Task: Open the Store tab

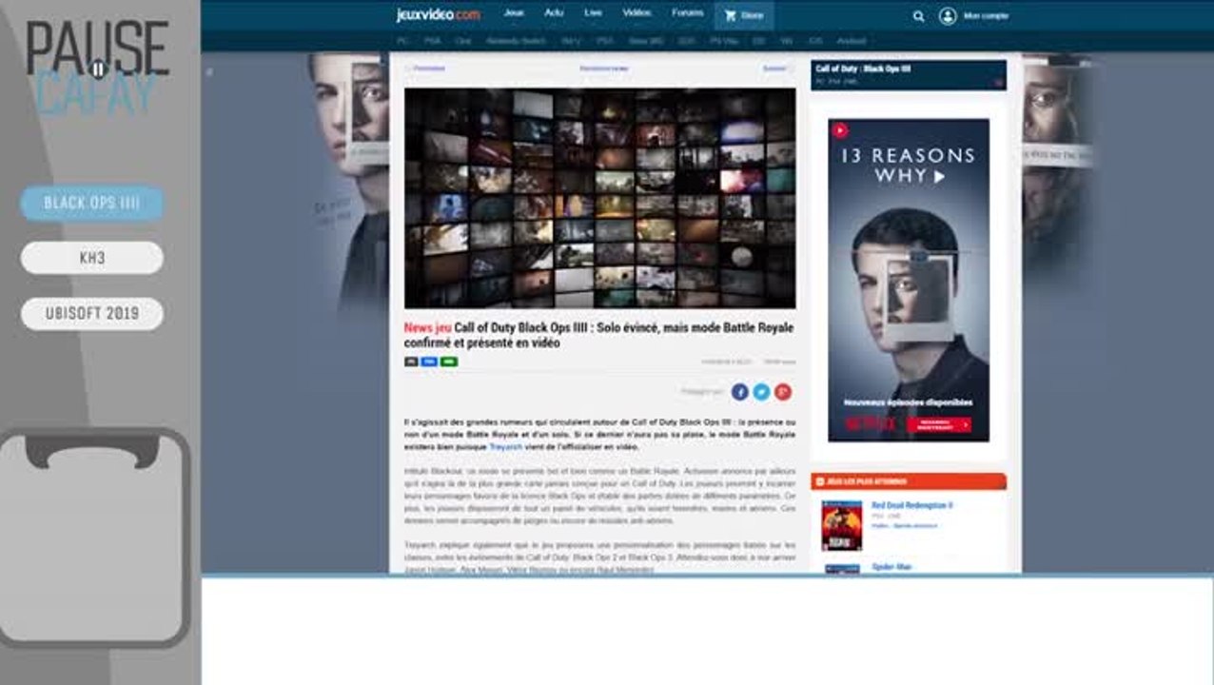Action: tap(744, 15)
